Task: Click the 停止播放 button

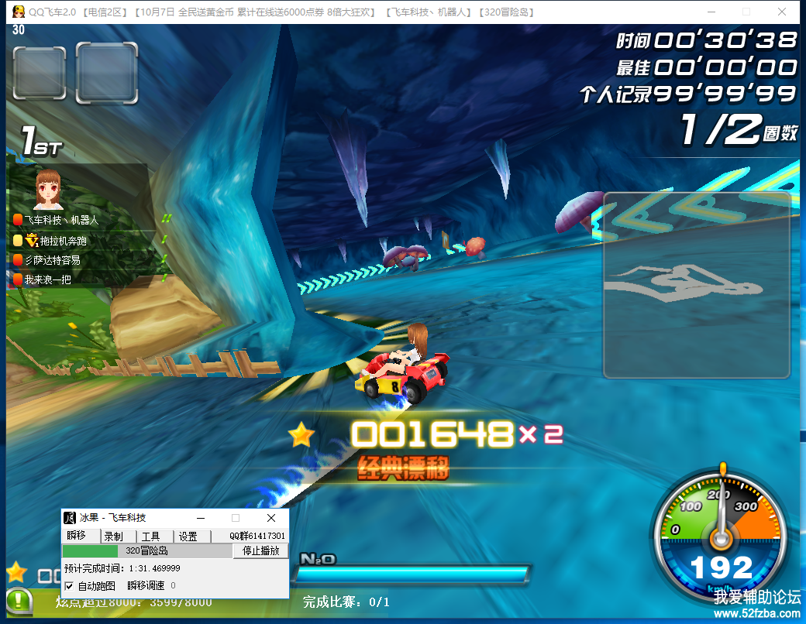Action: (x=260, y=550)
